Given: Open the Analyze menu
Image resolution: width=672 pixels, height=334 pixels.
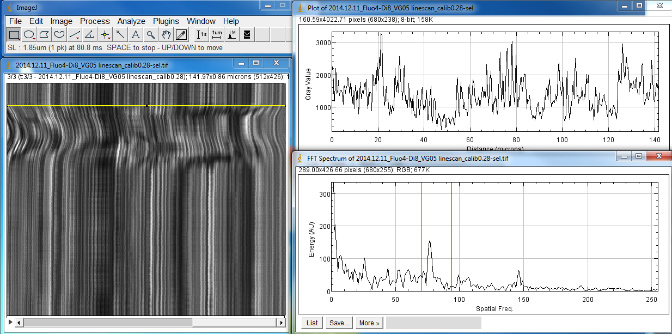Looking at the screenshot, I should 131,21.
